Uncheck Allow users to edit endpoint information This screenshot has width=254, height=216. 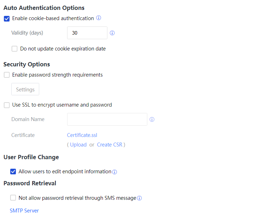[x=13, y=172]
